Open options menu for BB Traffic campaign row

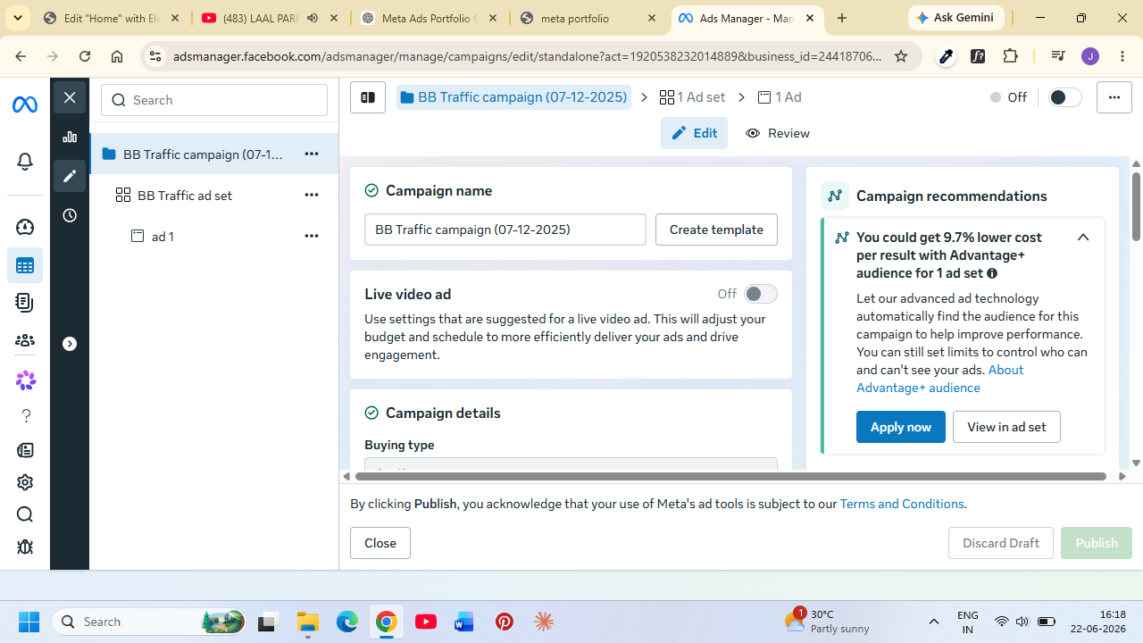coord(312,154)
